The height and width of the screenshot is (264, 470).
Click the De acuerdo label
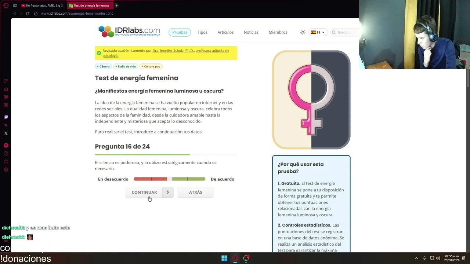223,179
